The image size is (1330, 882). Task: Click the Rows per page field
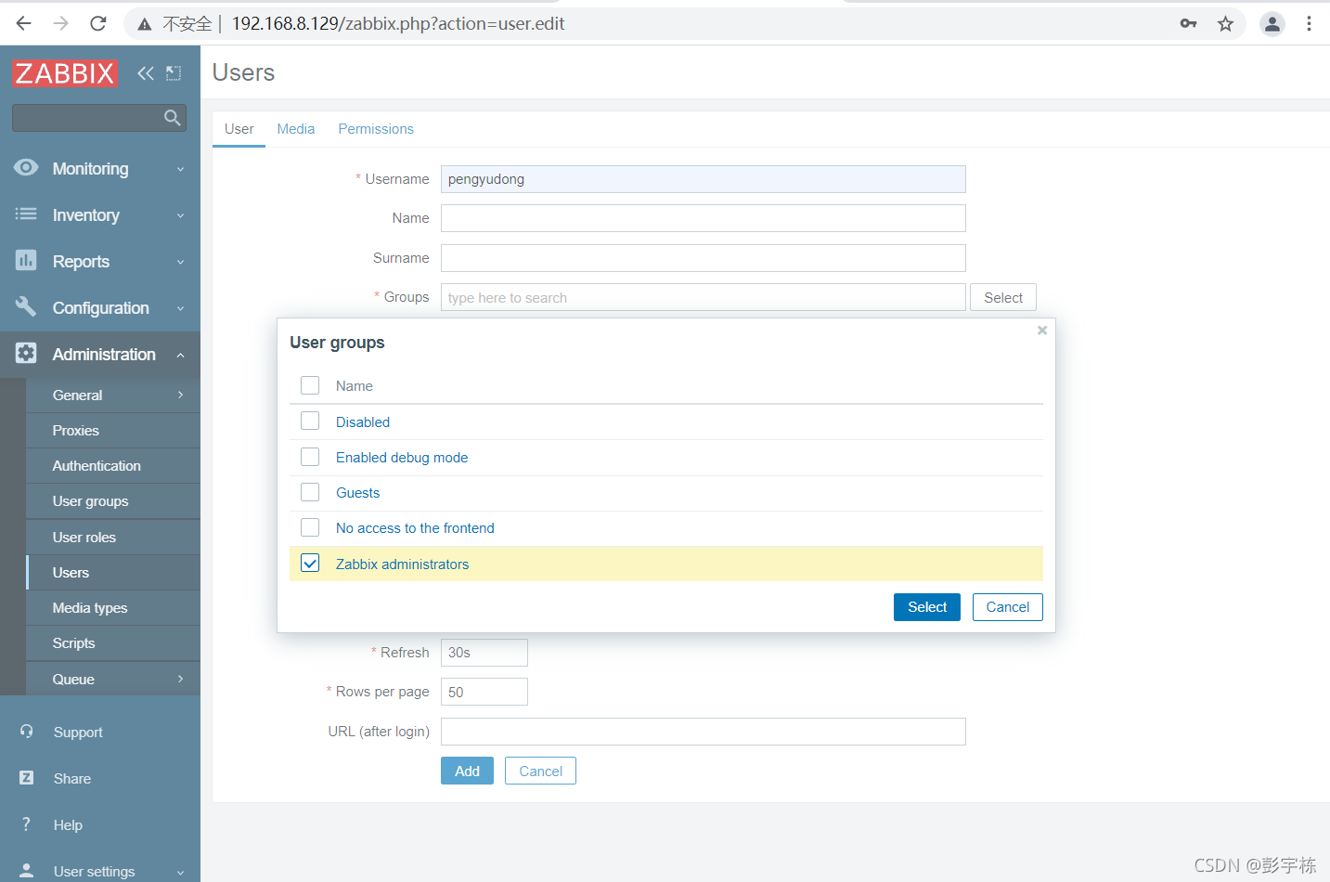point(484,692)
